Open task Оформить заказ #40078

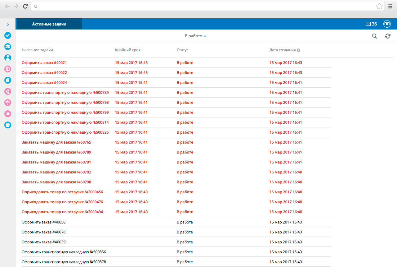tap(43, 232)
